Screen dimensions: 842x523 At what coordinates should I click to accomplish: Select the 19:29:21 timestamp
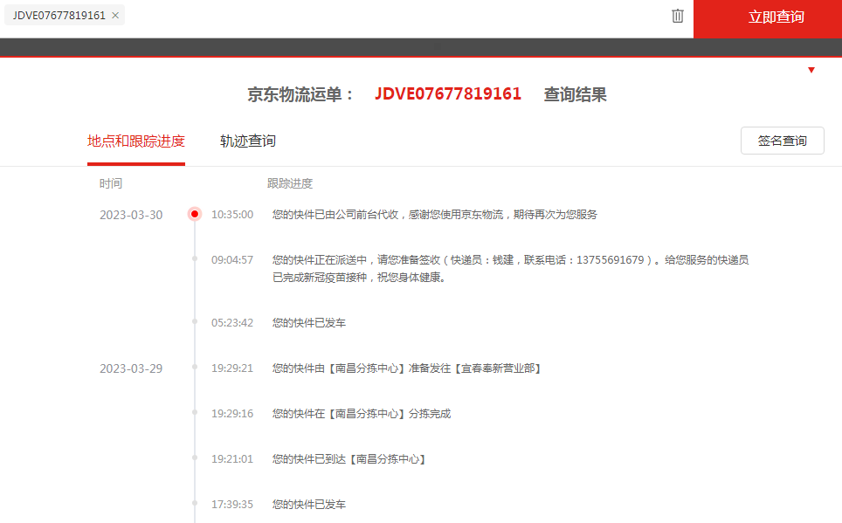click(x=232, y=368)
